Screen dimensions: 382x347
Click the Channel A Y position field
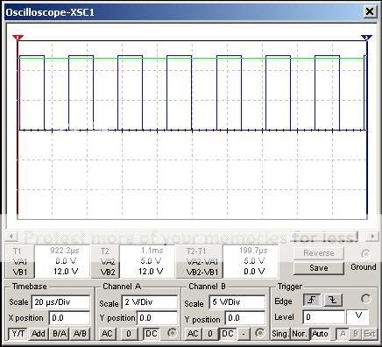pos(157,318)
